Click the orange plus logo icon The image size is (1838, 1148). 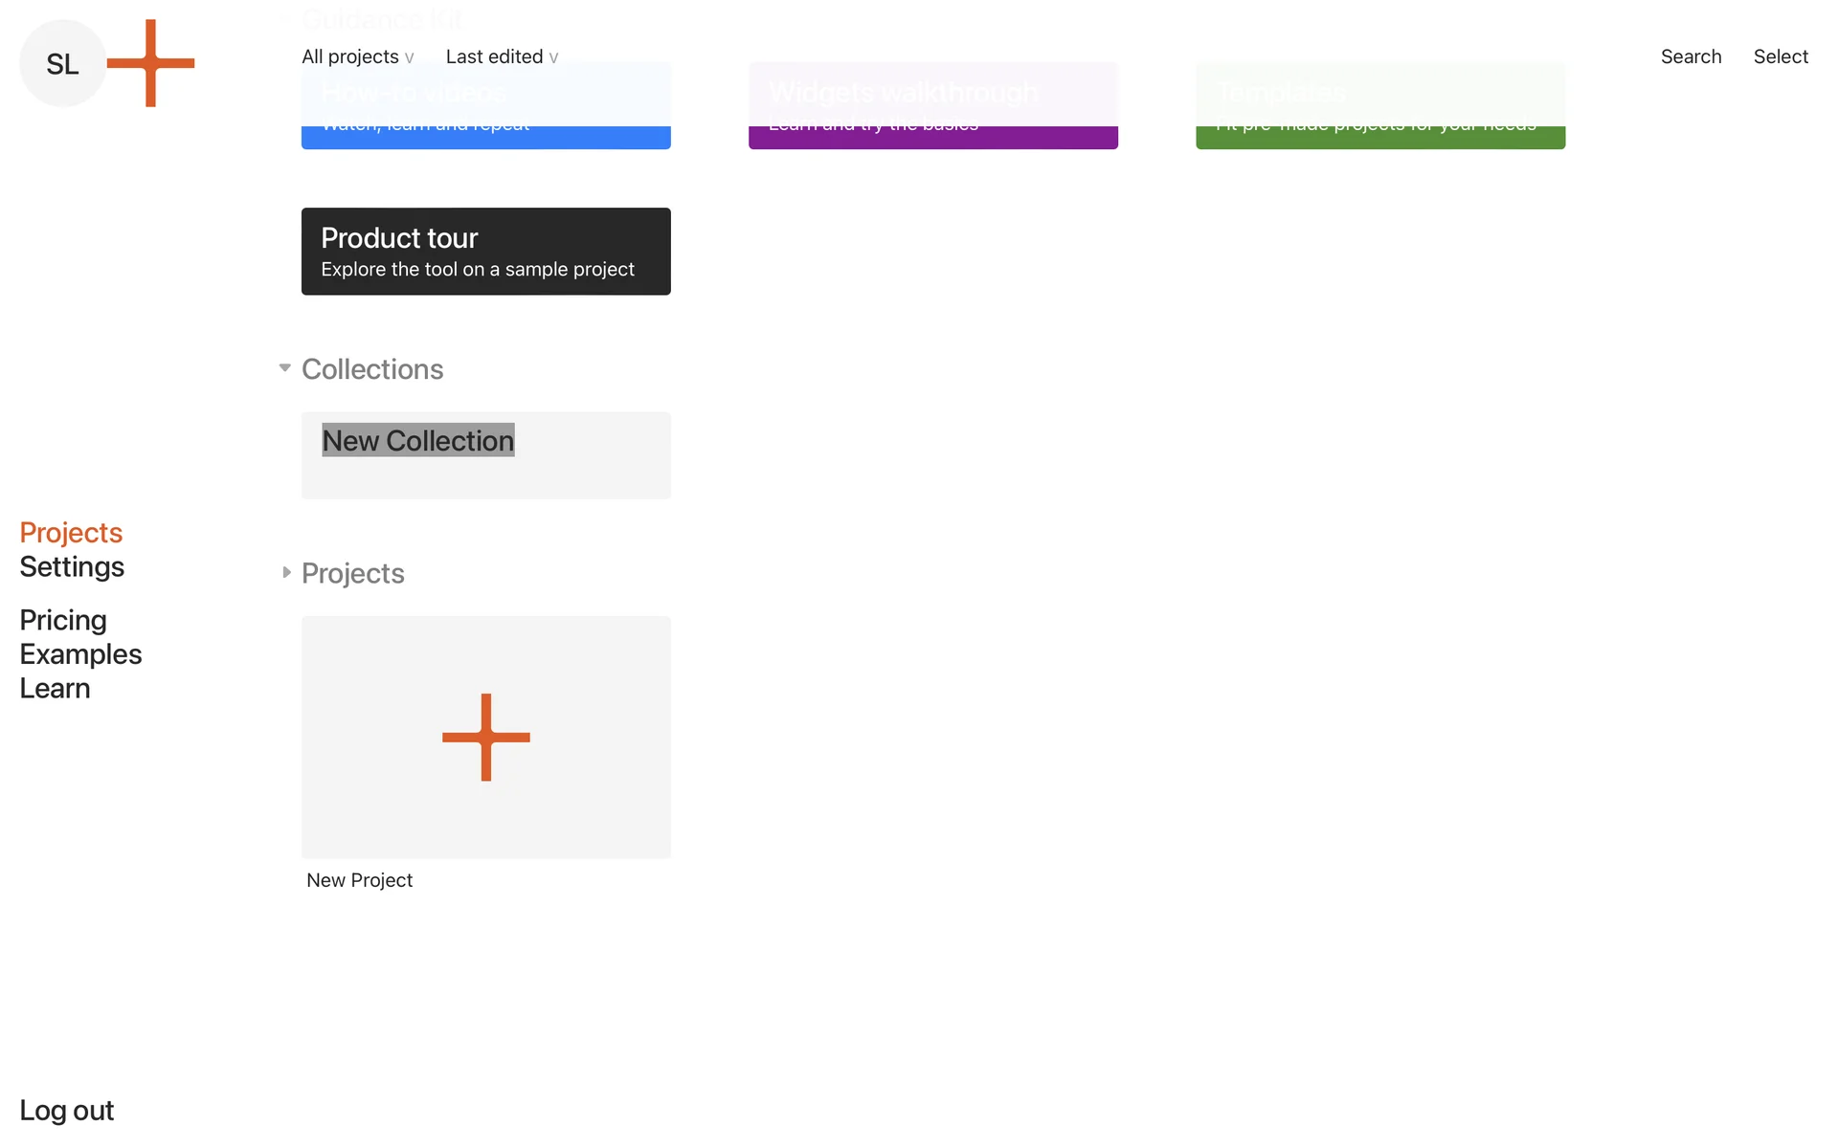(x=150, y=63)
